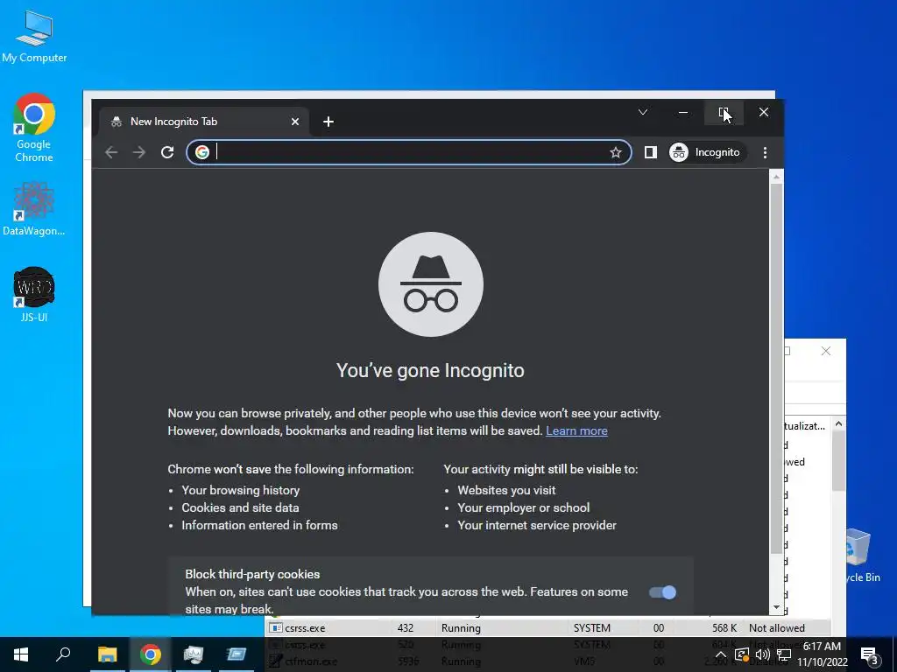897x672 pixels.
Task: Open the Chrome three-dot menu
Action: [x=765, y=152]
